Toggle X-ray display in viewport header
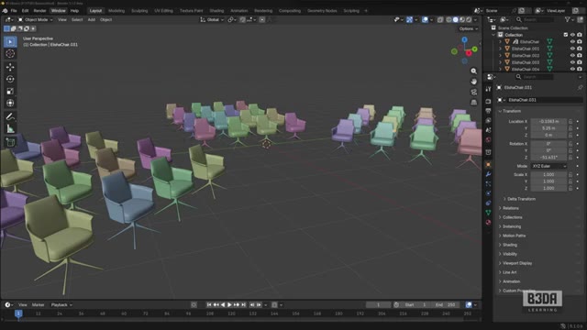Viewport: 587px width, 330px height. 440,19
